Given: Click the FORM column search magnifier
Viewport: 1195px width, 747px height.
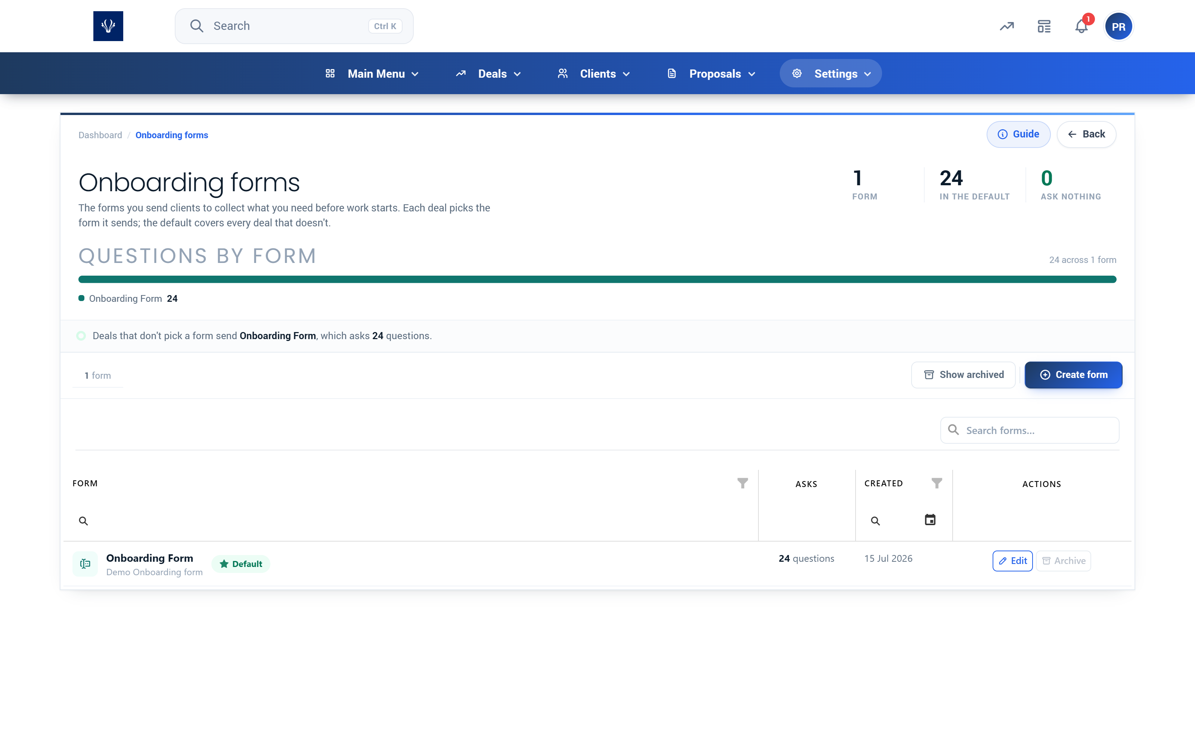Looking at the screenshot, I should (83, 521).
